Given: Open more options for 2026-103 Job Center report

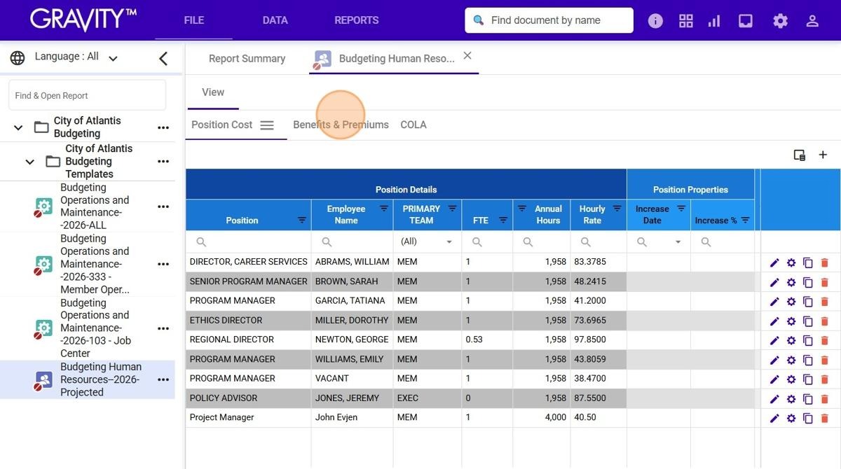Looking at the screenshot, I should pyautogui.click(x=163, y=328).
